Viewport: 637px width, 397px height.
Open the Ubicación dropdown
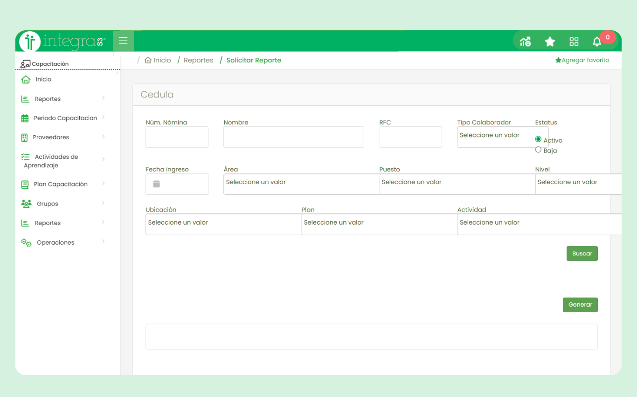(224, 225)
